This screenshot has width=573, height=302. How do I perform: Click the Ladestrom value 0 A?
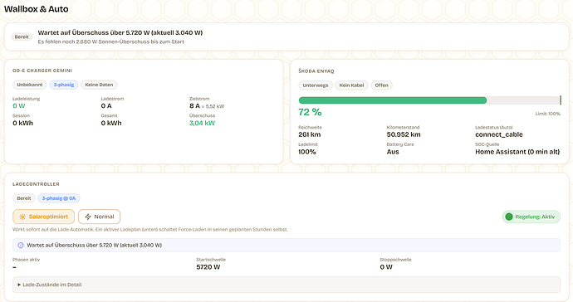pos(106,106)
